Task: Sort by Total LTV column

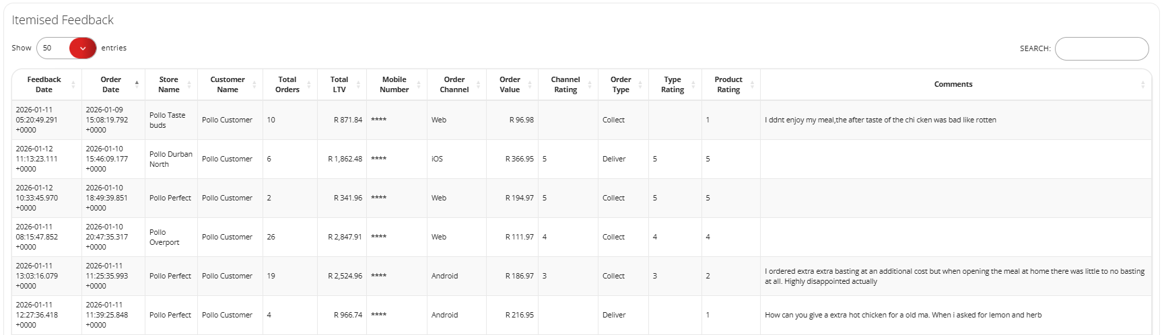Action: click(x=339, y=85)
